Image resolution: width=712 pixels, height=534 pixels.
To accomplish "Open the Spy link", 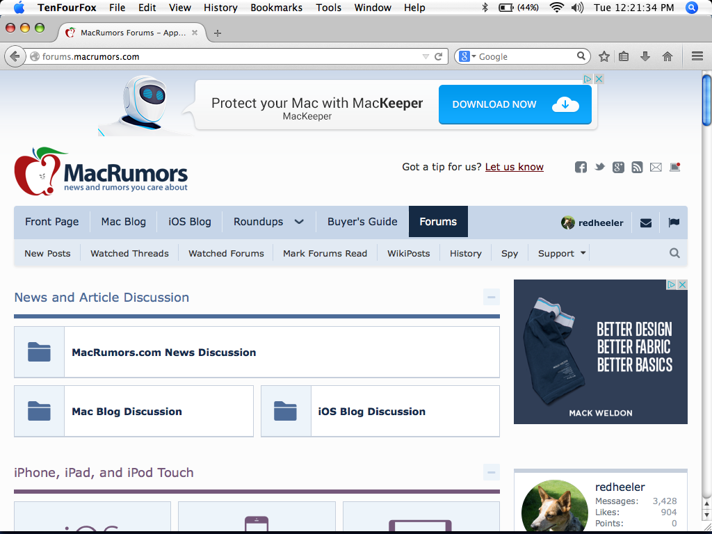I will click(x=510, y=253).
